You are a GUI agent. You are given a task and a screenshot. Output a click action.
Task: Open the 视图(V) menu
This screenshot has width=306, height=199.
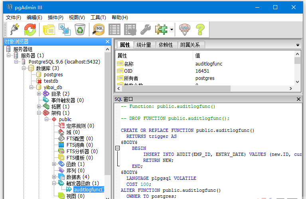77,18
